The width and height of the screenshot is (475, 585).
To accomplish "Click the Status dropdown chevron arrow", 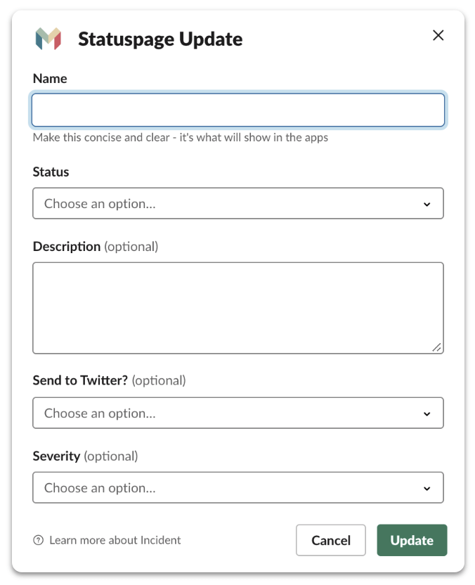I will [x=427, y=204].
